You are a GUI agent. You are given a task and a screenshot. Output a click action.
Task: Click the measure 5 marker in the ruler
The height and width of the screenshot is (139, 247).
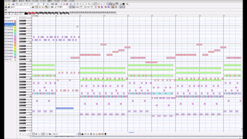click(128, 16)
